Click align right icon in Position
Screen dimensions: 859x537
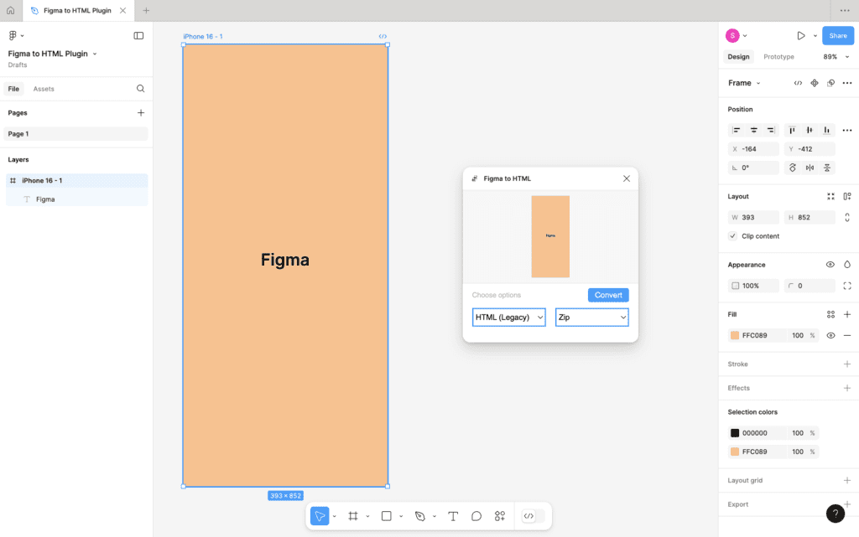[771, 130]
